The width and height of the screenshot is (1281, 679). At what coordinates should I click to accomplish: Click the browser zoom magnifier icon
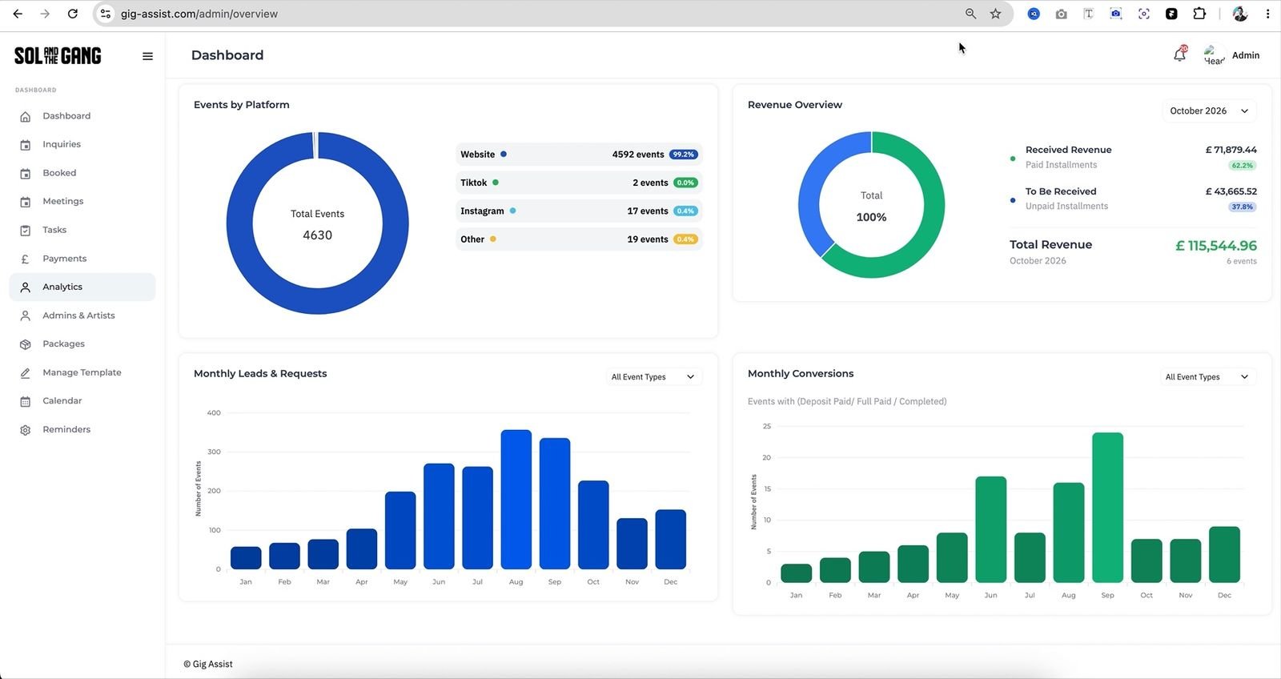pos(970,14)
